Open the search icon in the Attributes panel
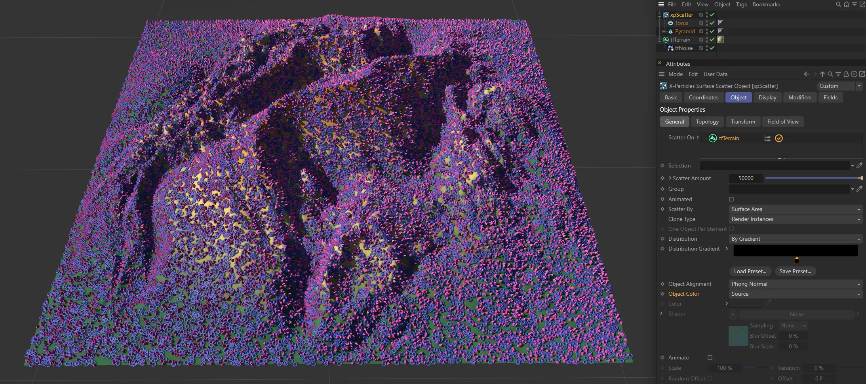866x384 pixels. click(x=830, y=74)
